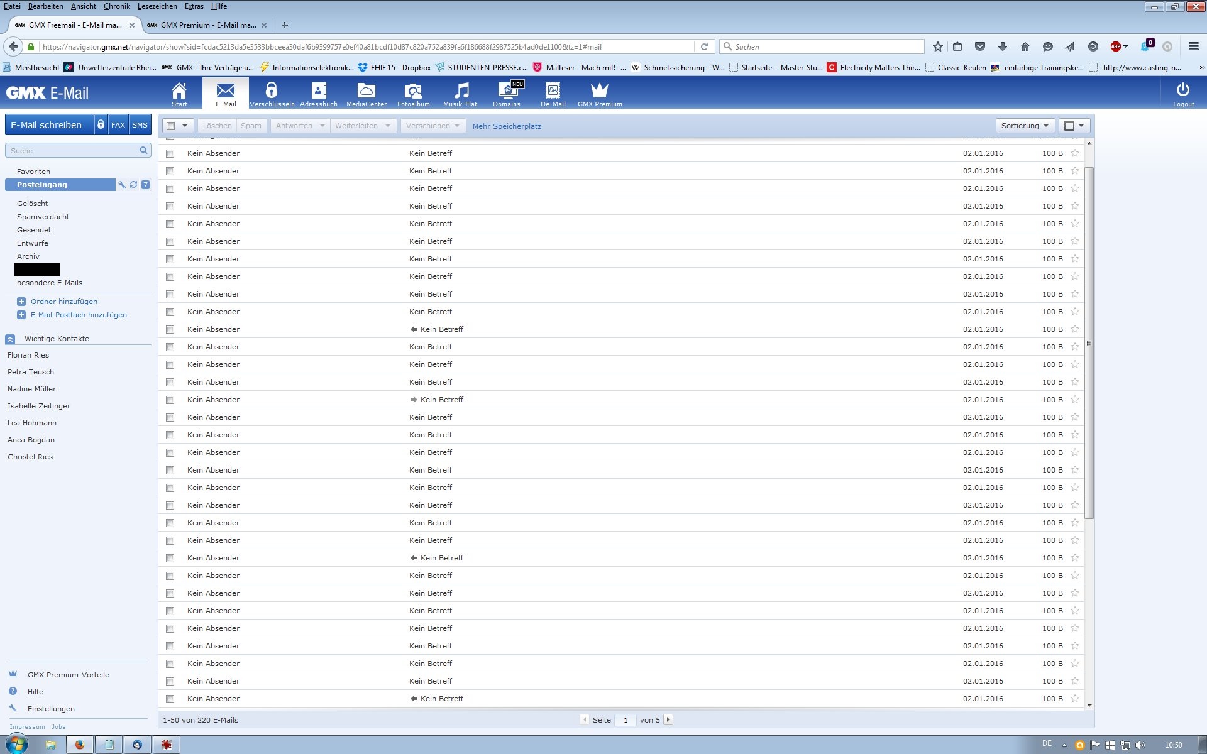Click the Verschlüsseln lock icon

coord(272,91)
